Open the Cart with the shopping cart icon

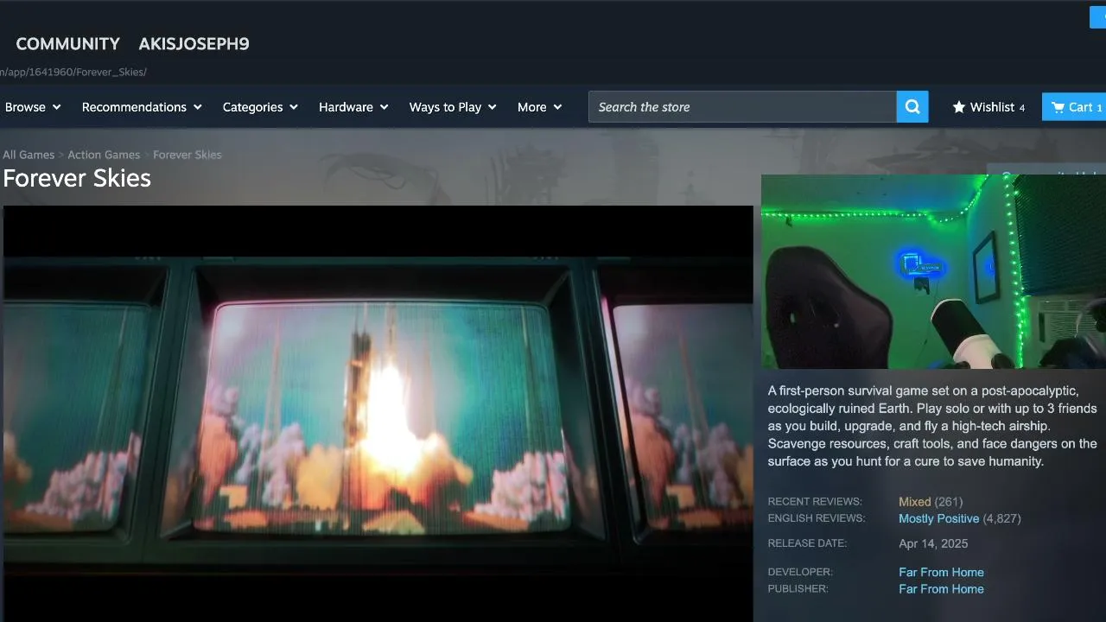coord(1074,107)
